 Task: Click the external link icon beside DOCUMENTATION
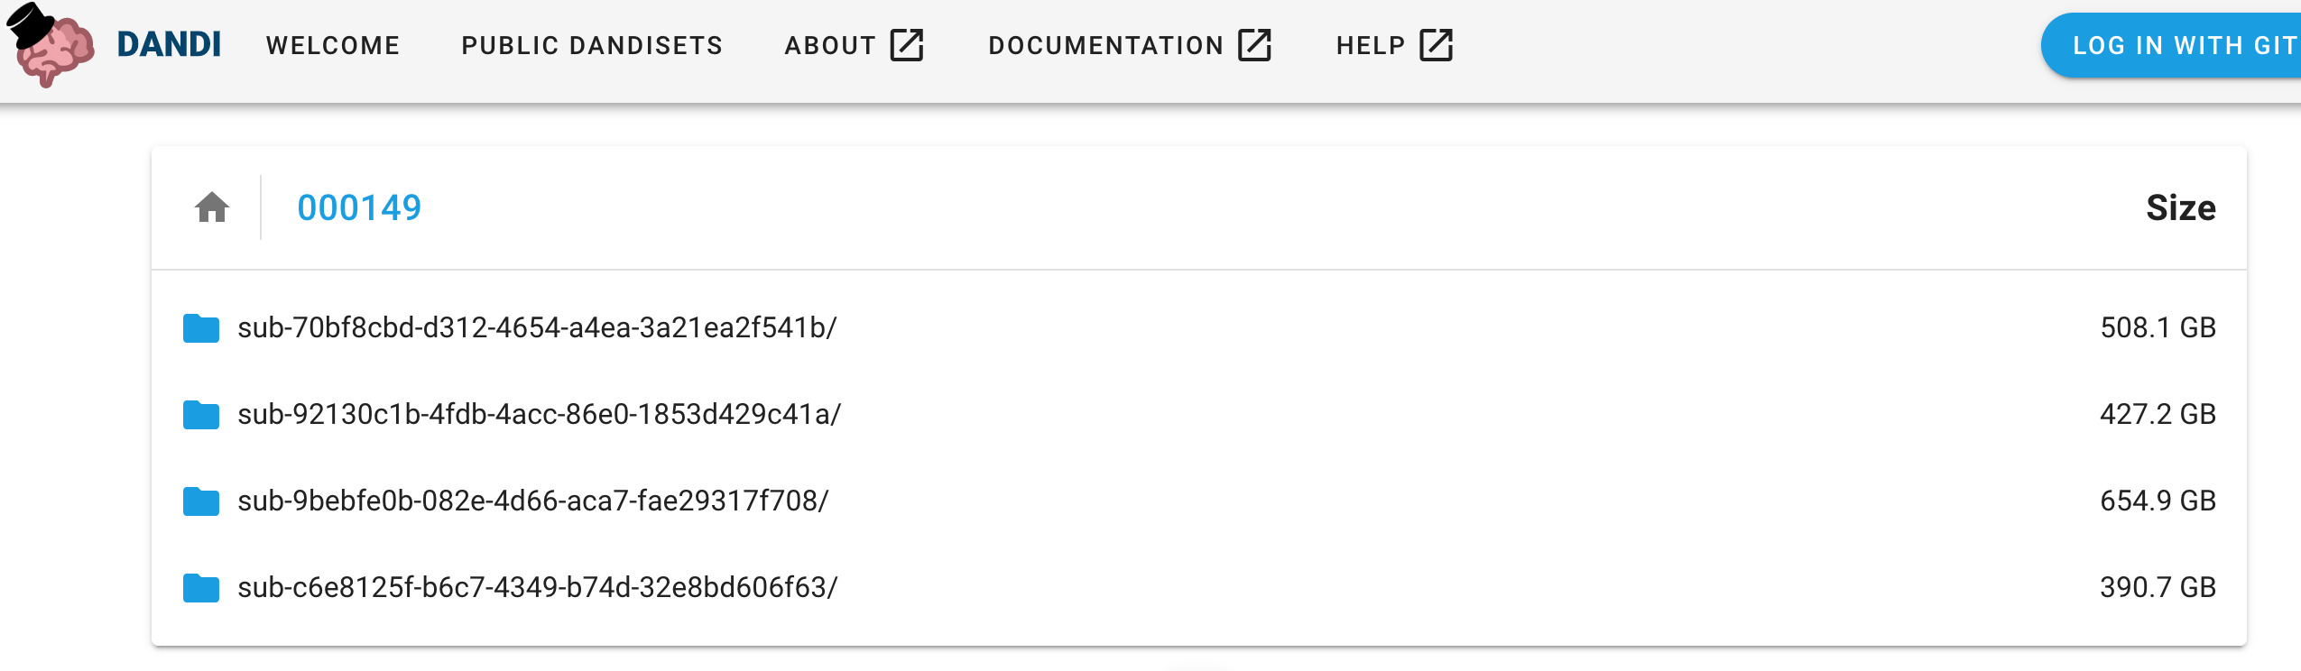pyautogui.click(x=1254, y=44)
